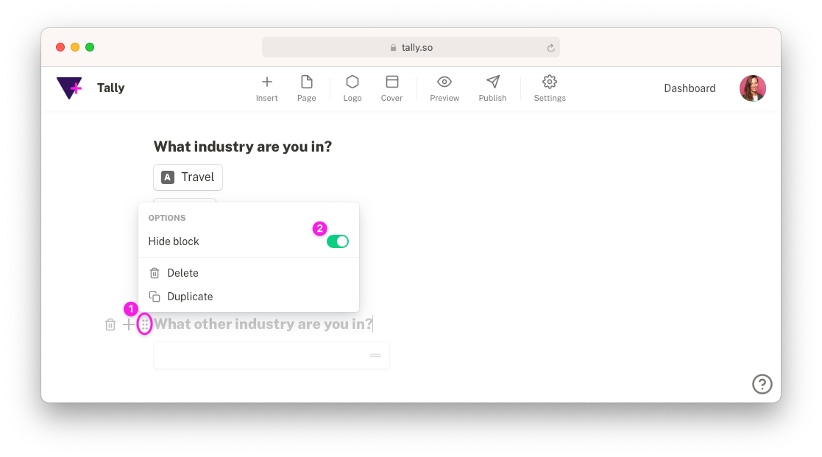Click the input field resize handle icon
The image size is (822, 457).
tap(375, 355)
